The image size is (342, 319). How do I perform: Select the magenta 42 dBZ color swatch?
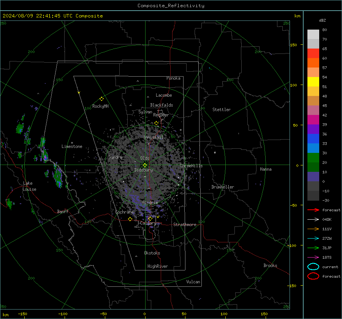tap(313, 119)
